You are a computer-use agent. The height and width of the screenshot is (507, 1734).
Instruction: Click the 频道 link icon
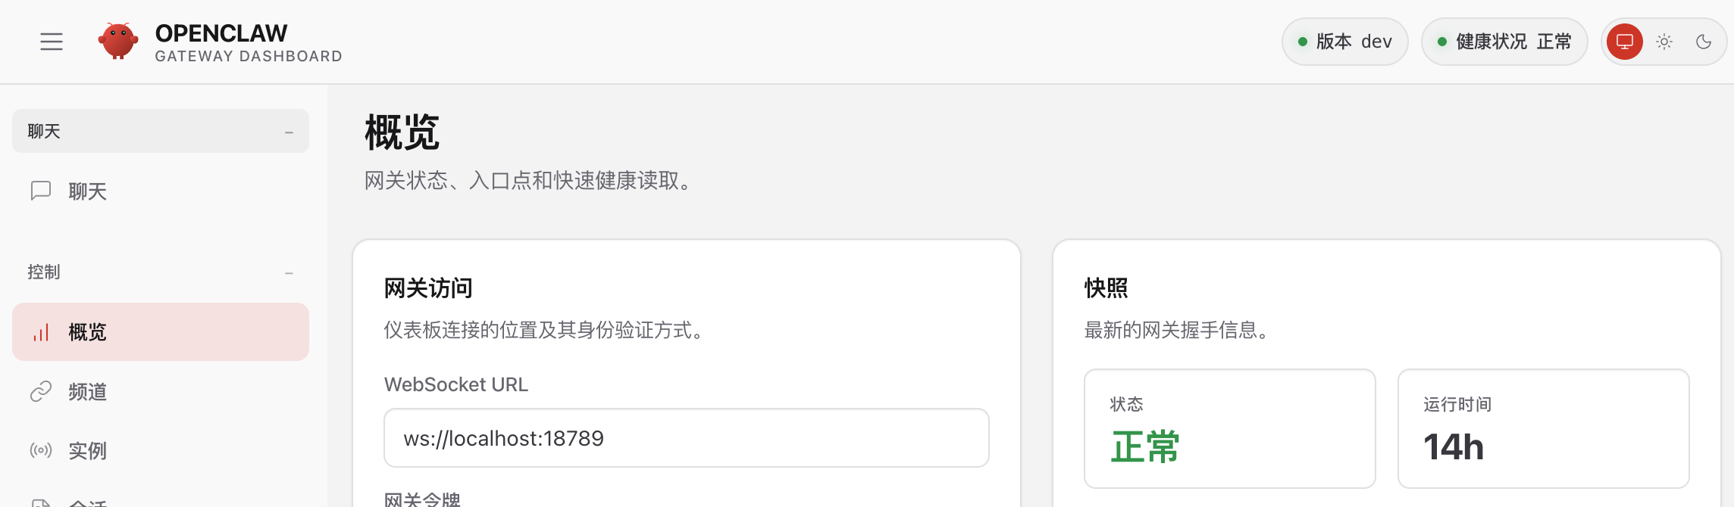pyautogui.click(x=40, y=392)
